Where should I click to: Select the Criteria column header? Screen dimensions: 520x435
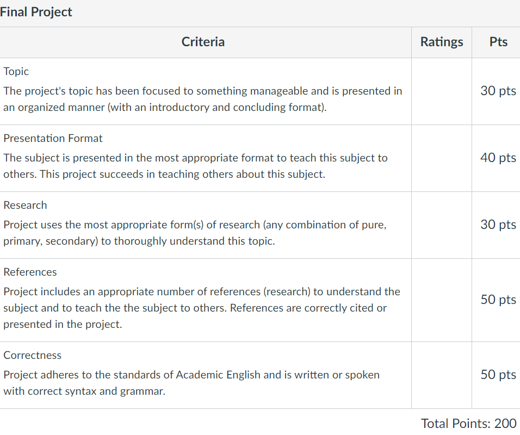203,42
